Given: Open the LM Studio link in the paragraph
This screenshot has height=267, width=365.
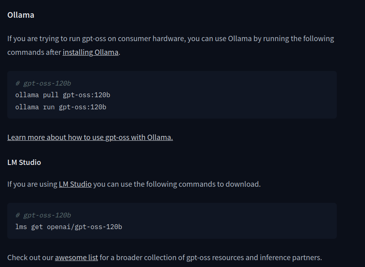Looking at the screenshot, I should (75, 184).
